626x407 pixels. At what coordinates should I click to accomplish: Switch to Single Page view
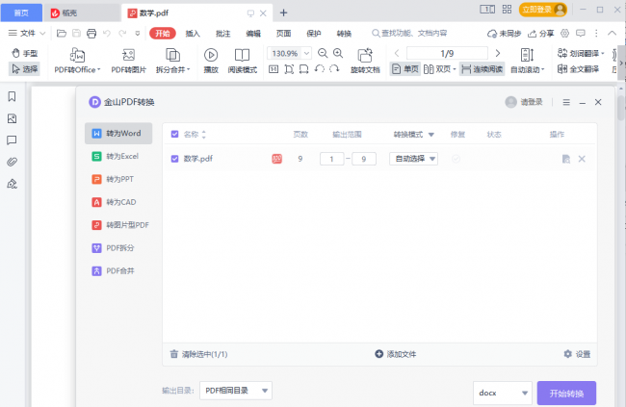click(x=405, y=69)
